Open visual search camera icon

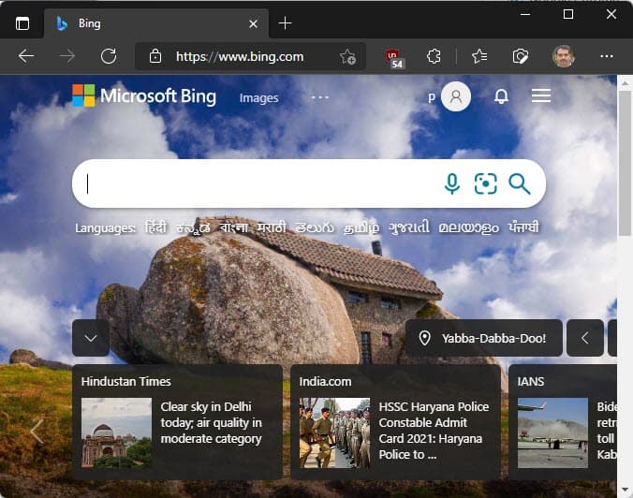point(485,183)
